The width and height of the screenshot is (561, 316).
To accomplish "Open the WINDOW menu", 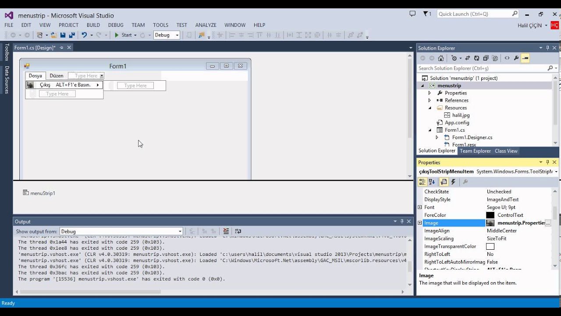I will pos(235,25).
